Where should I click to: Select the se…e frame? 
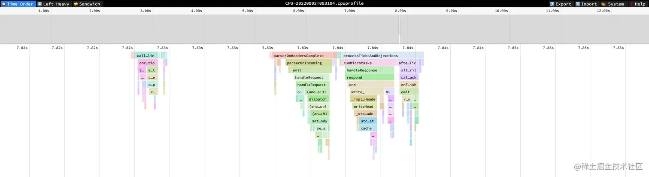pos(321,128)
